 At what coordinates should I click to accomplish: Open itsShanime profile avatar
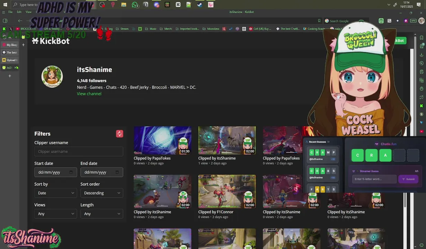click(52, 76)
